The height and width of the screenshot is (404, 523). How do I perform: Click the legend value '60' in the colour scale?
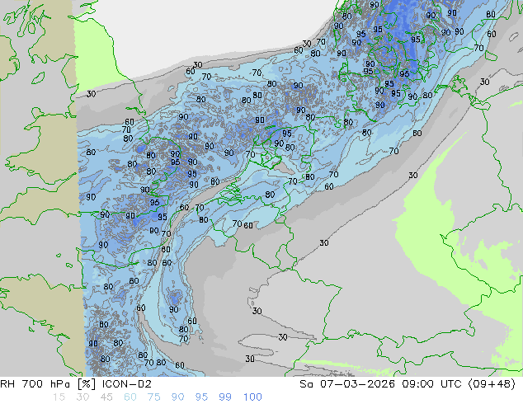click(x=130, y=397)
